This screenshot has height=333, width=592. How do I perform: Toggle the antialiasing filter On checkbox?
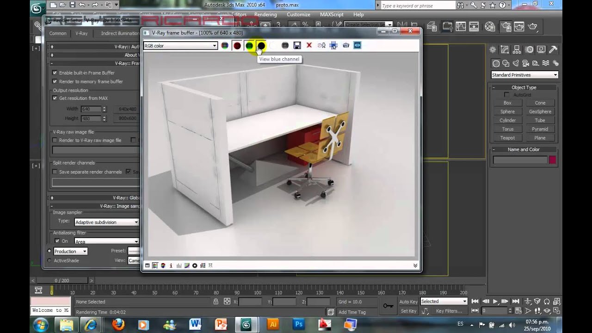(x=57, y=241)
